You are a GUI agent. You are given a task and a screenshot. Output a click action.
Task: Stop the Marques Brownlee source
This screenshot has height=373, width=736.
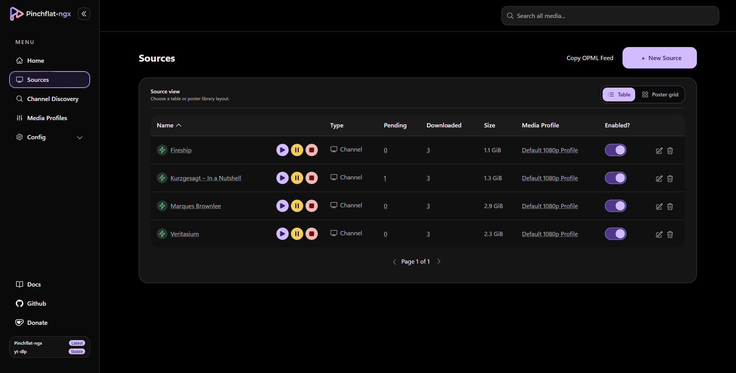312,206
